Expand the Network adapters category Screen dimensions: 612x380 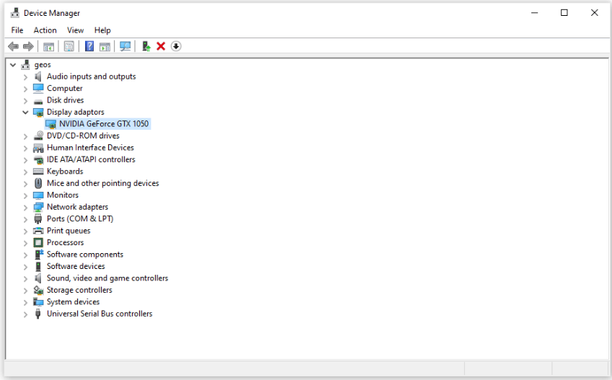[x=26, y=207]
